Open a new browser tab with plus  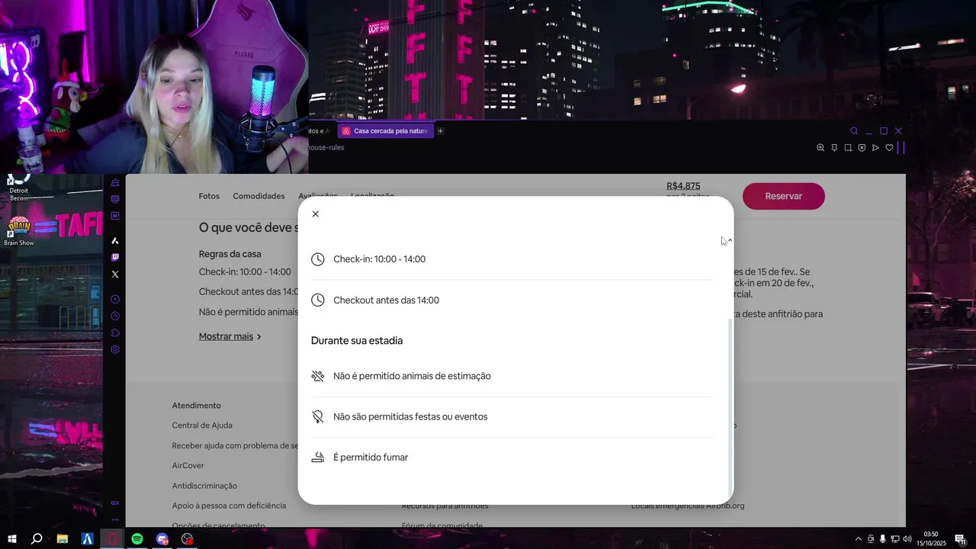[x=440, y=131]
